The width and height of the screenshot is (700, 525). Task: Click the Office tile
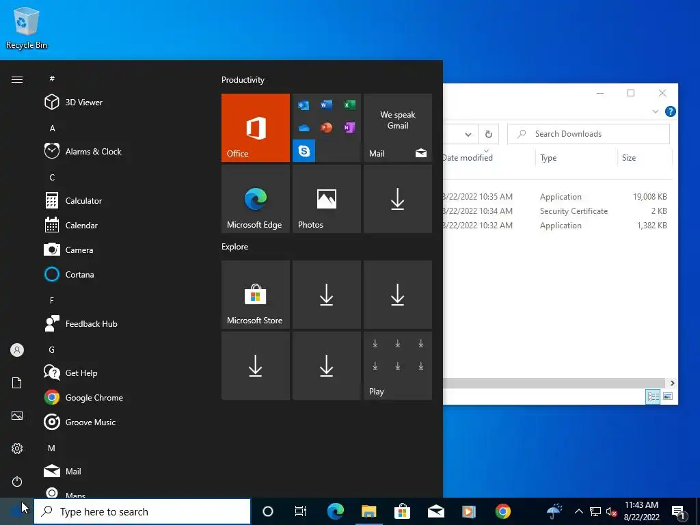pos(256,128)
